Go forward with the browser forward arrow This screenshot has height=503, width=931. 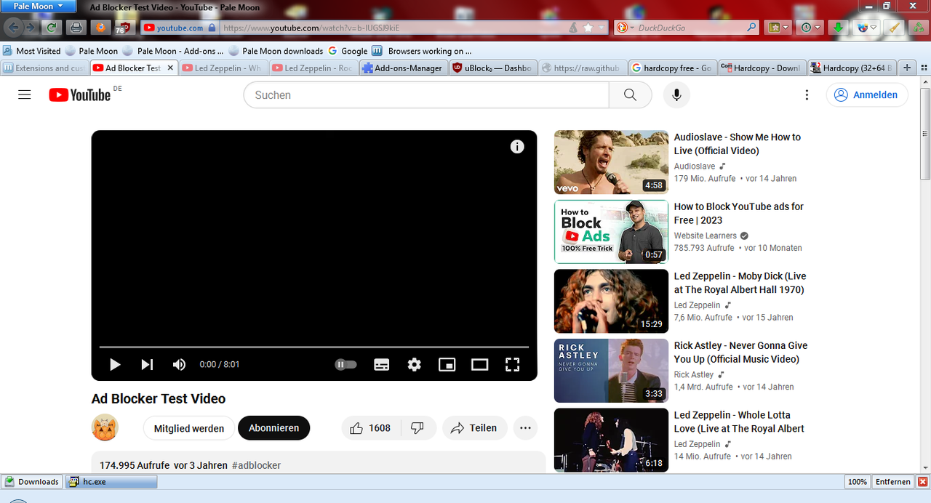(31, 28)
